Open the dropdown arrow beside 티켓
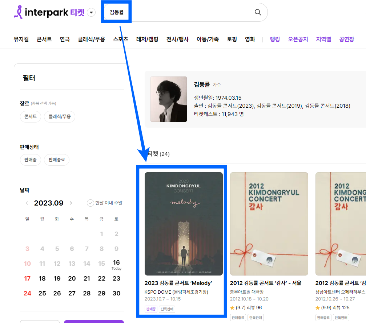 point(91,12)
